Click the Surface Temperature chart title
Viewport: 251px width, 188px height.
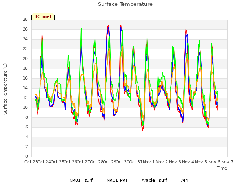point(125,4)
